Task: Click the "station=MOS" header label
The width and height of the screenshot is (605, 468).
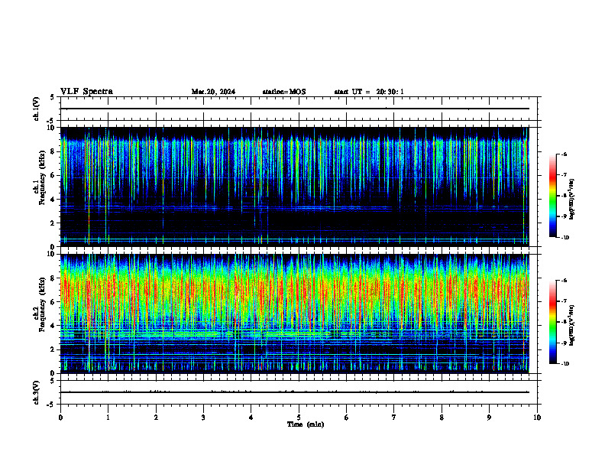Action: pyautogui.click(x=284, y=92)
